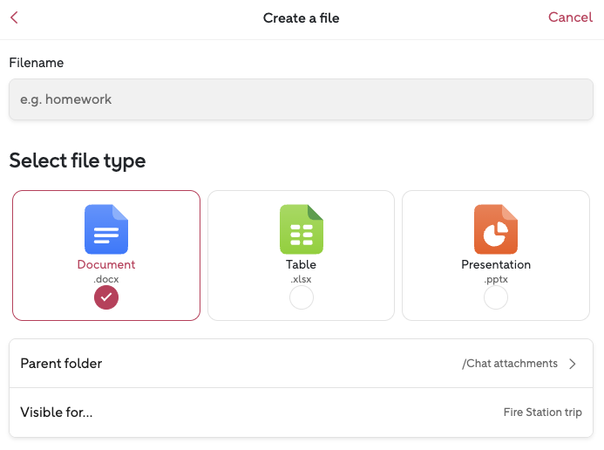Image resolution: width=604 pixels, height=450 pixels.
Task: Cancel the file creation
Action: click(x=570, y=17)
